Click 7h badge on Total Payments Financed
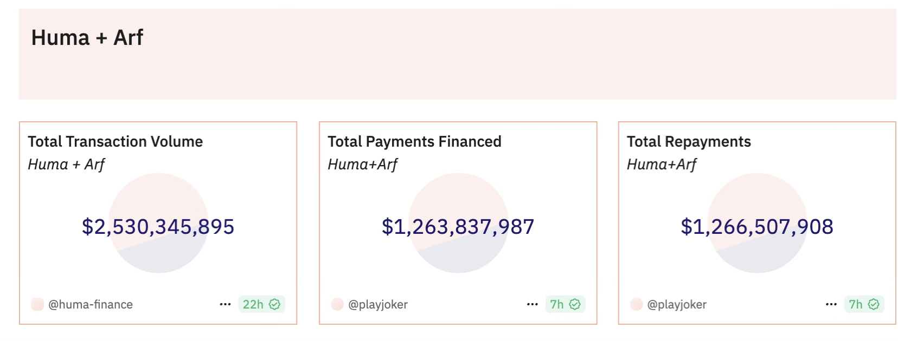Viewport: 898px width, 341px height. (557, 304)
